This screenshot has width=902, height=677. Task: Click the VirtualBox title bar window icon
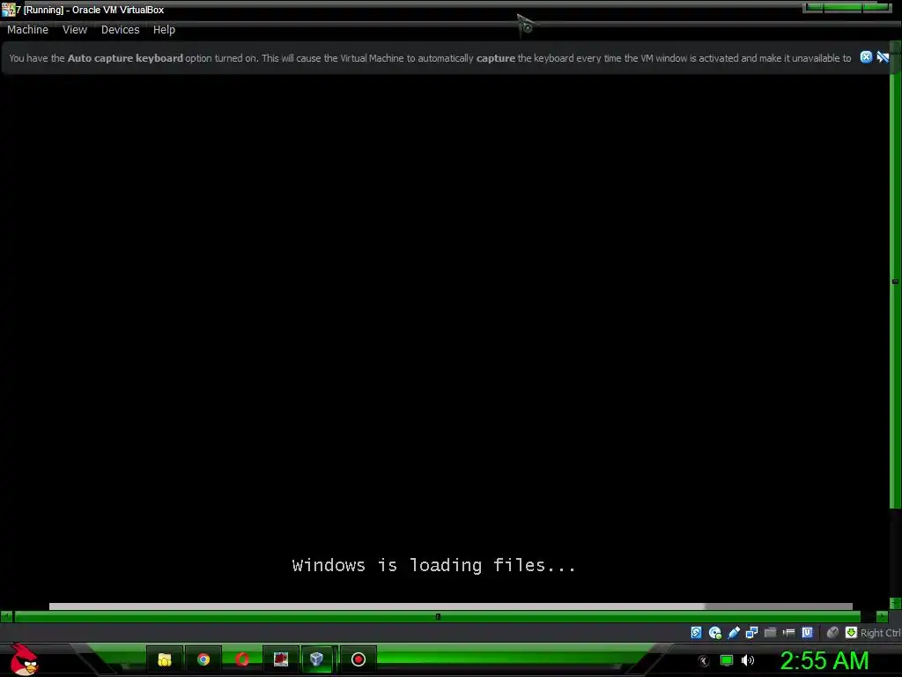tap(8, 9)
